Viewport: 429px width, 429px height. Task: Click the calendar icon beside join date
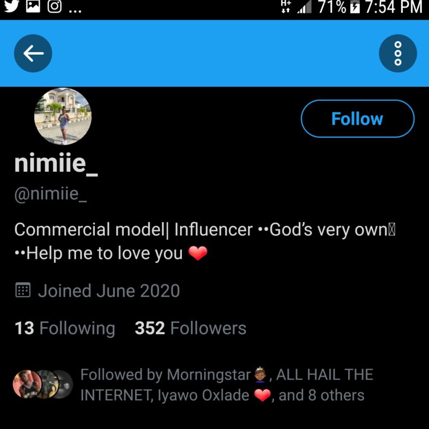(23, 291)
